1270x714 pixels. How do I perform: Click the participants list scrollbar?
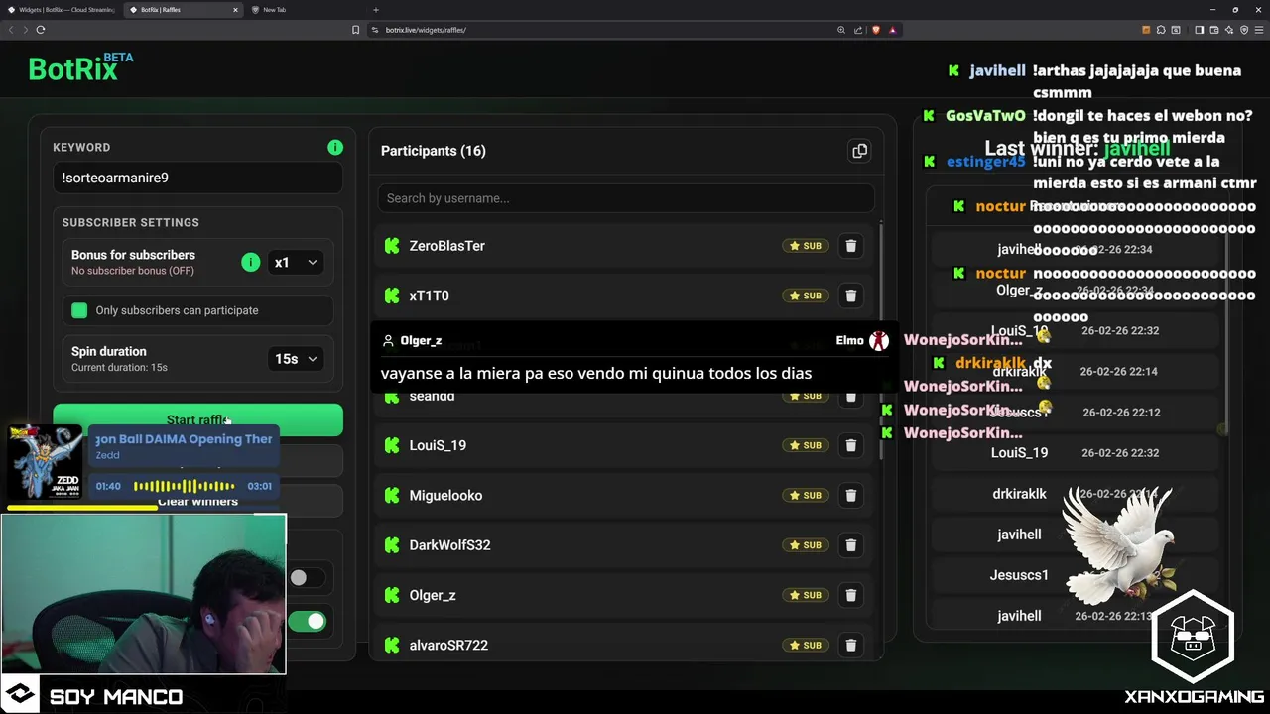click(x=880, y=340)
